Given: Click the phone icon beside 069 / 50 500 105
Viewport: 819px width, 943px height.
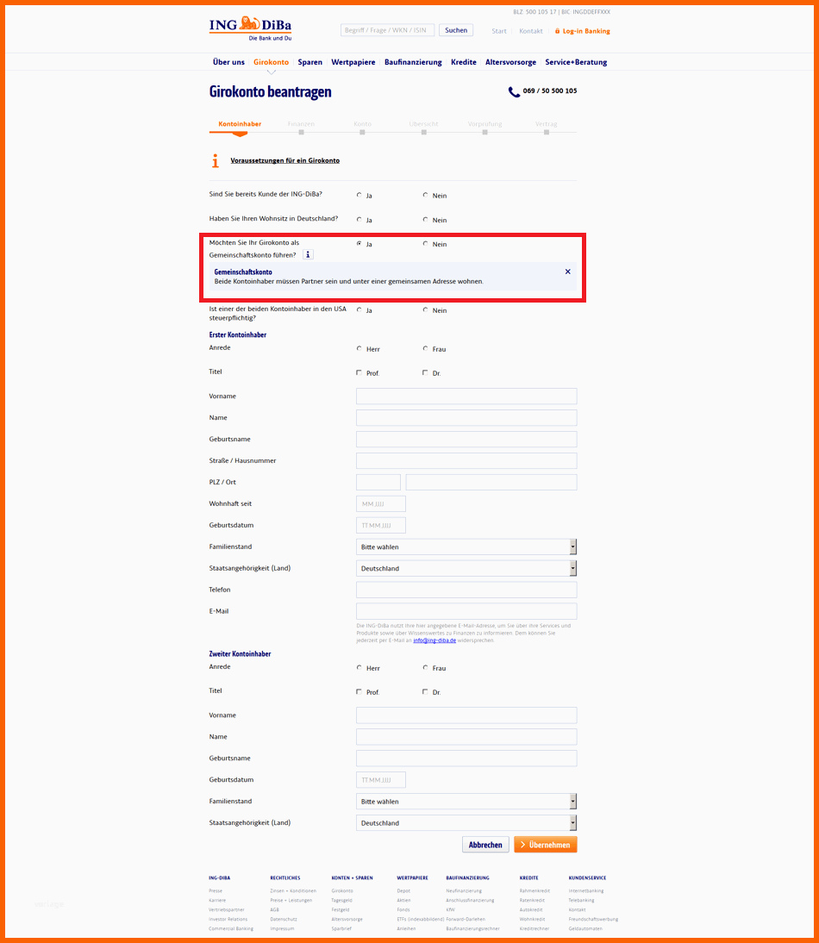Looking at the screenshot, I should (514, 91).
